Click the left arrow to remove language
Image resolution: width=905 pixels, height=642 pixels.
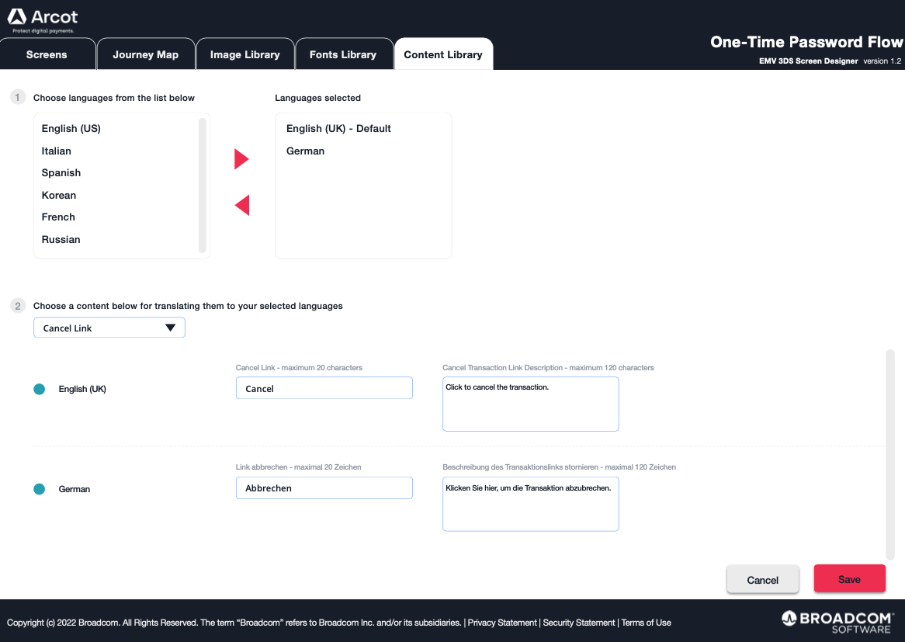[241, 206]
